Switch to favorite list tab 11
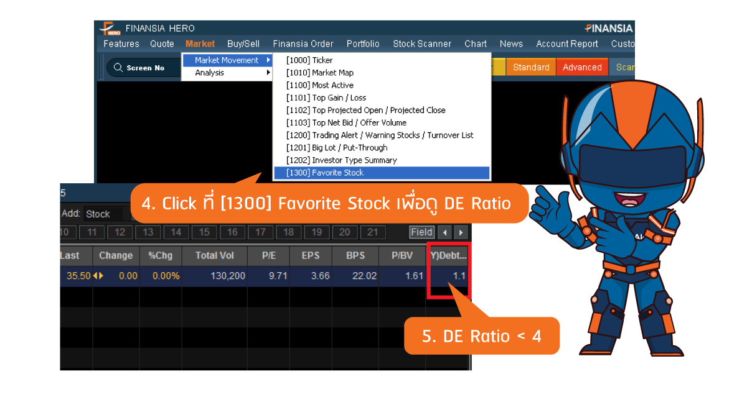The width and height of the screenshot is (747, 397). 92,232
